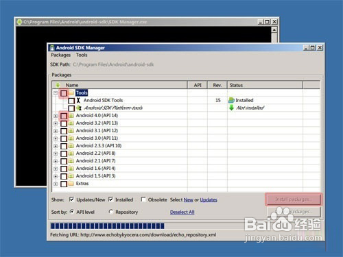Click the console window's title bar Android icon

coord(20,22)
